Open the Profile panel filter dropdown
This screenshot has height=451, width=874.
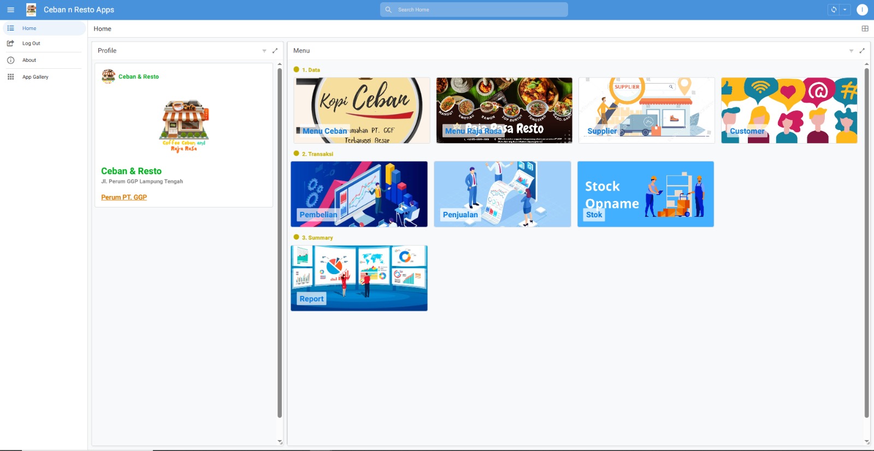point(264,51)
